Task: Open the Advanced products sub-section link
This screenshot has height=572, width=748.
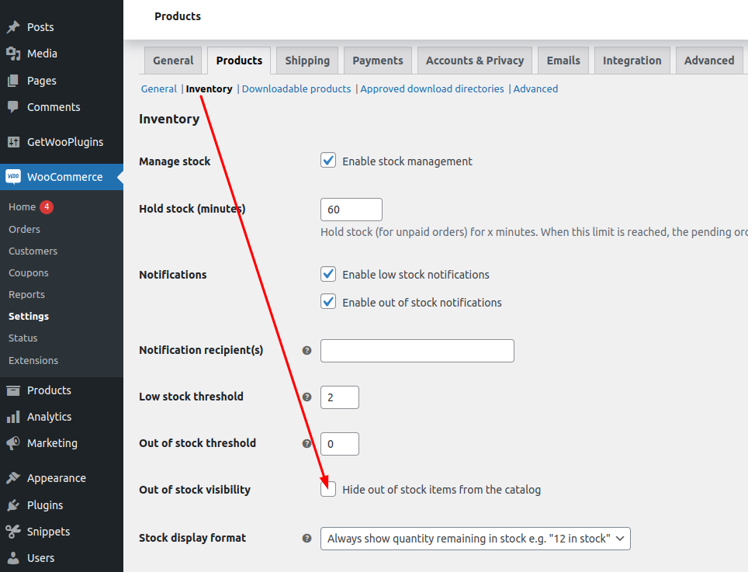Action: 535,88
